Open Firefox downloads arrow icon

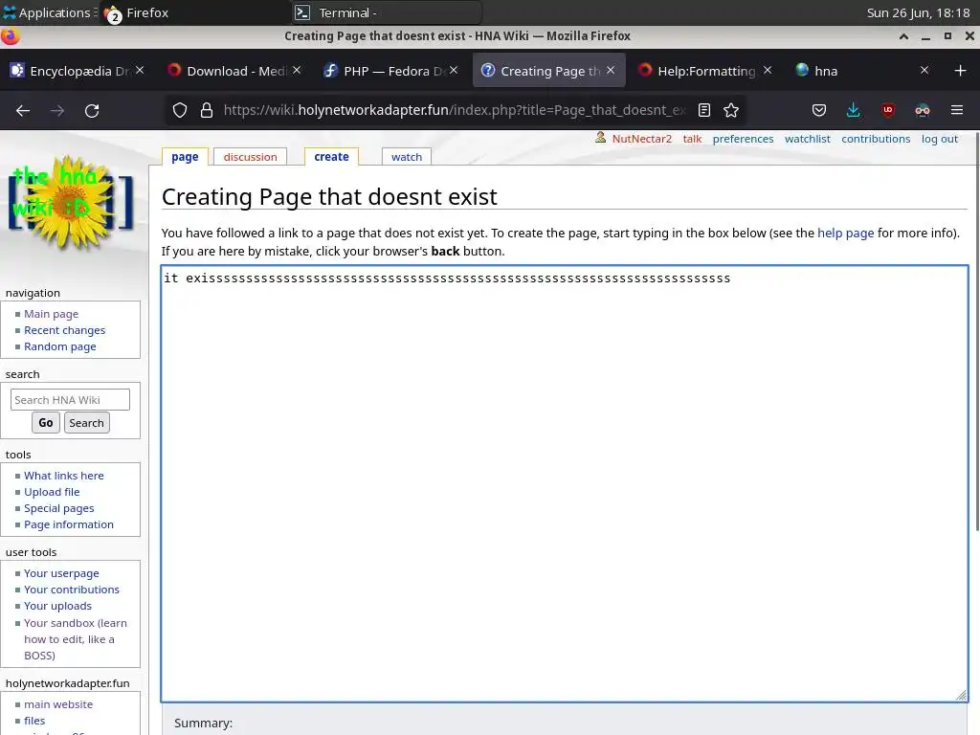tap(853, 111)
